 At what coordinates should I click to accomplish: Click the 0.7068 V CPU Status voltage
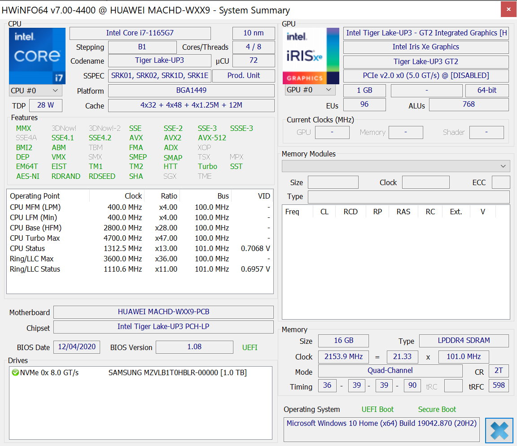pyautogui.click(x=255, y=248)
